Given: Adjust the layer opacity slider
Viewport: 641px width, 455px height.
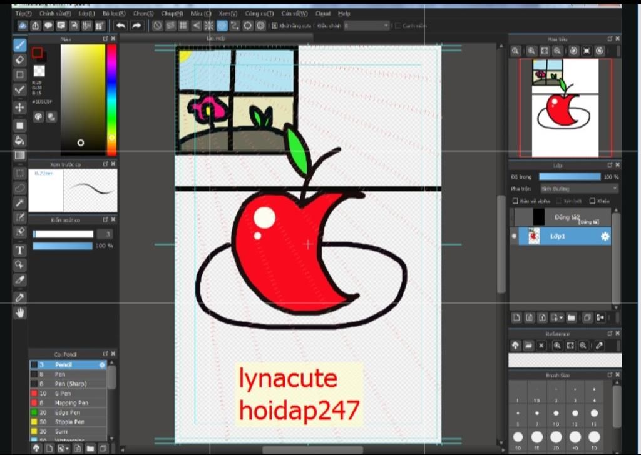Looking at the screenshot, I should point(570,177).
